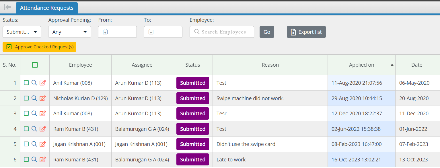Click the yellow Approve Checked Request(s) button
The width and height of the screenshot is (440, 168).
40,47
